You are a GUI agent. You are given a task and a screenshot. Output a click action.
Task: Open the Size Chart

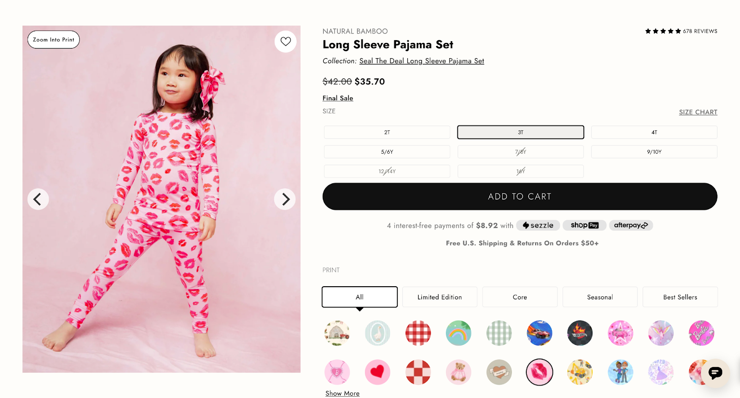click(x=698, y=112)
